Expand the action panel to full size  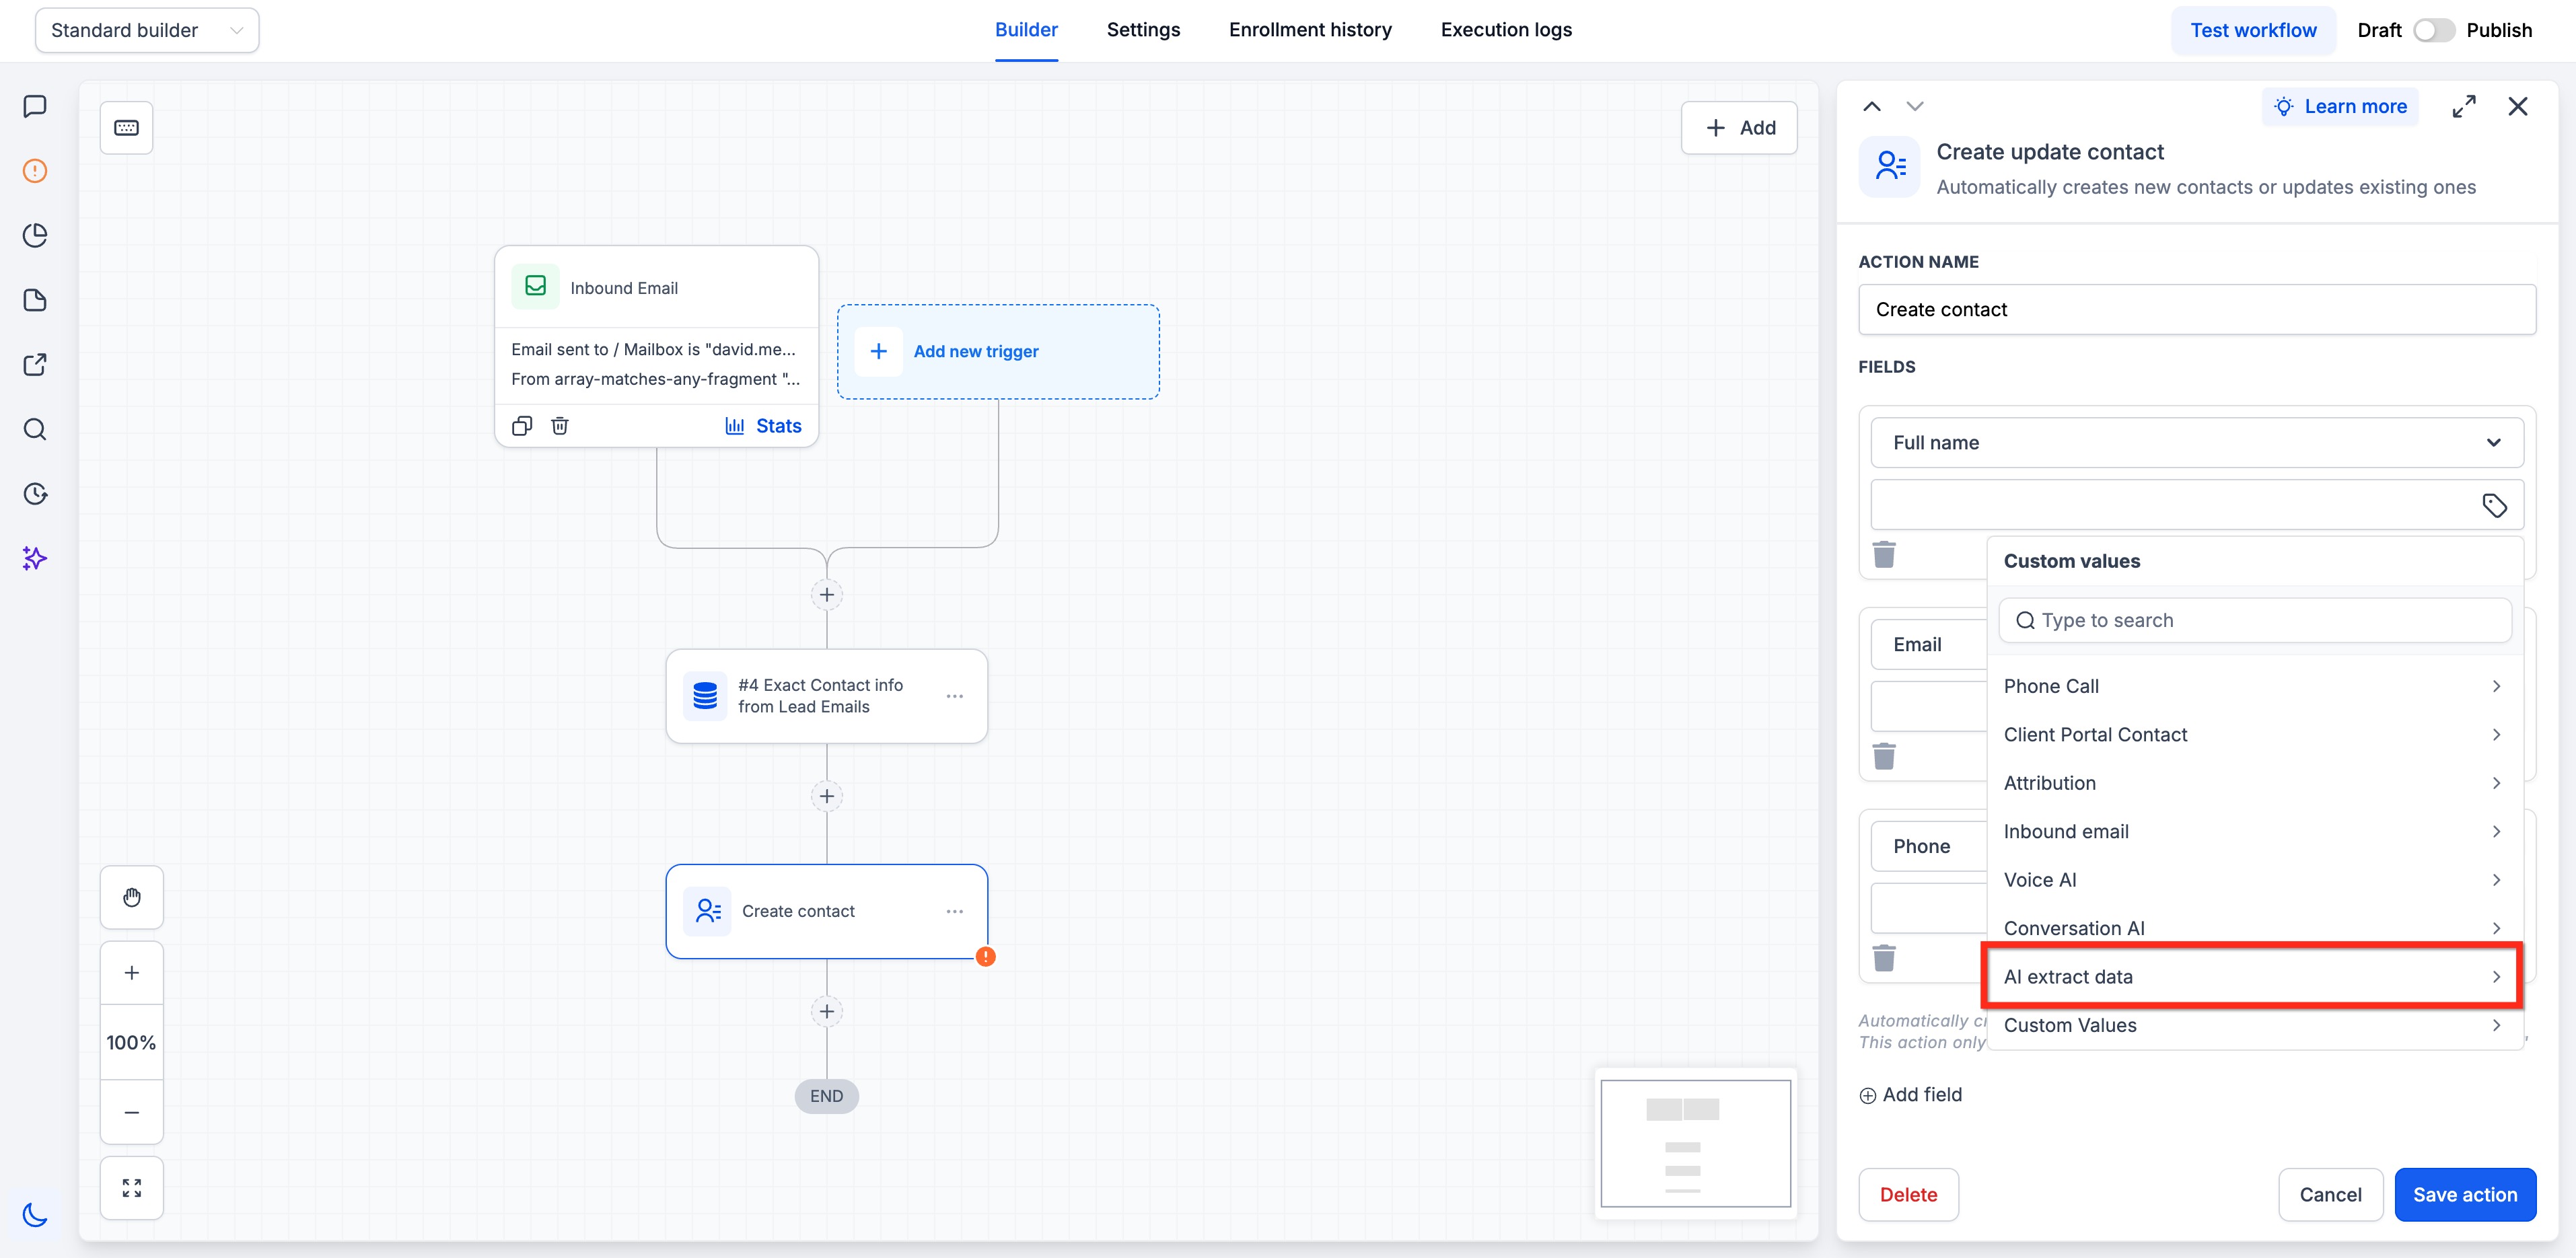click(x=2464, y=106)
